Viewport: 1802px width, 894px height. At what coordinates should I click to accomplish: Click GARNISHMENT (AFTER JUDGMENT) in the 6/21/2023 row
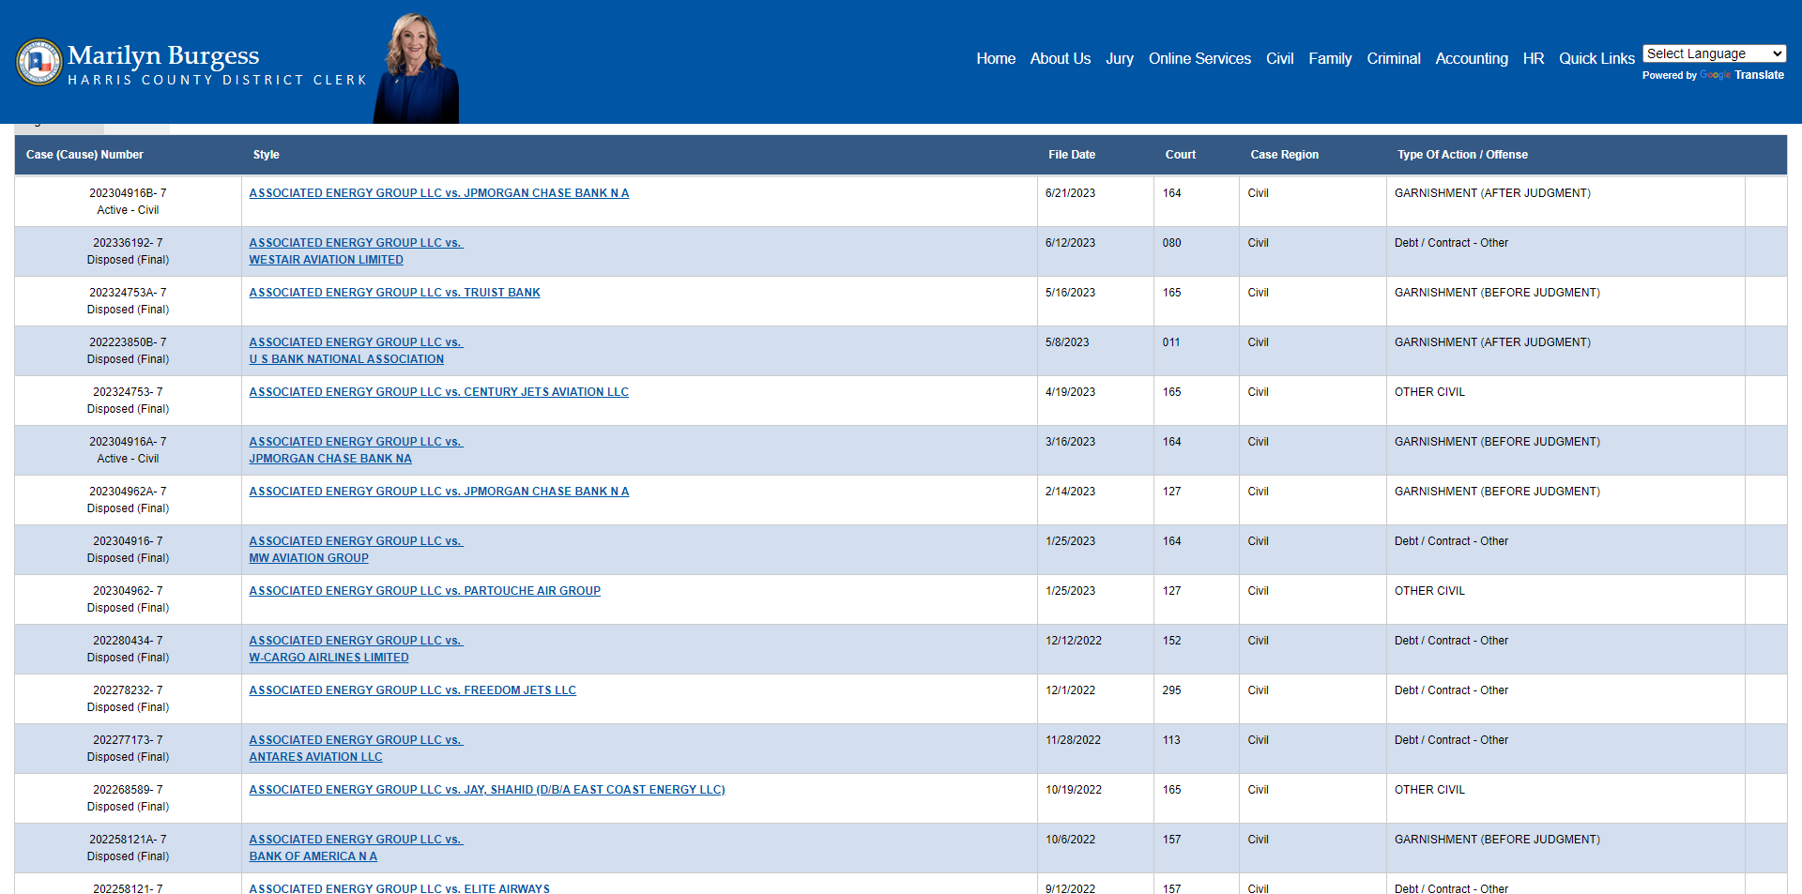coord(1492,193)
